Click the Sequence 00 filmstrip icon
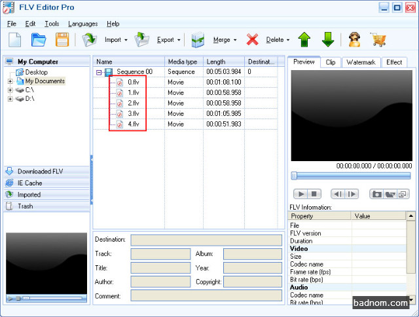This screenshot has height=317, width=419. (x=109, y=72)
